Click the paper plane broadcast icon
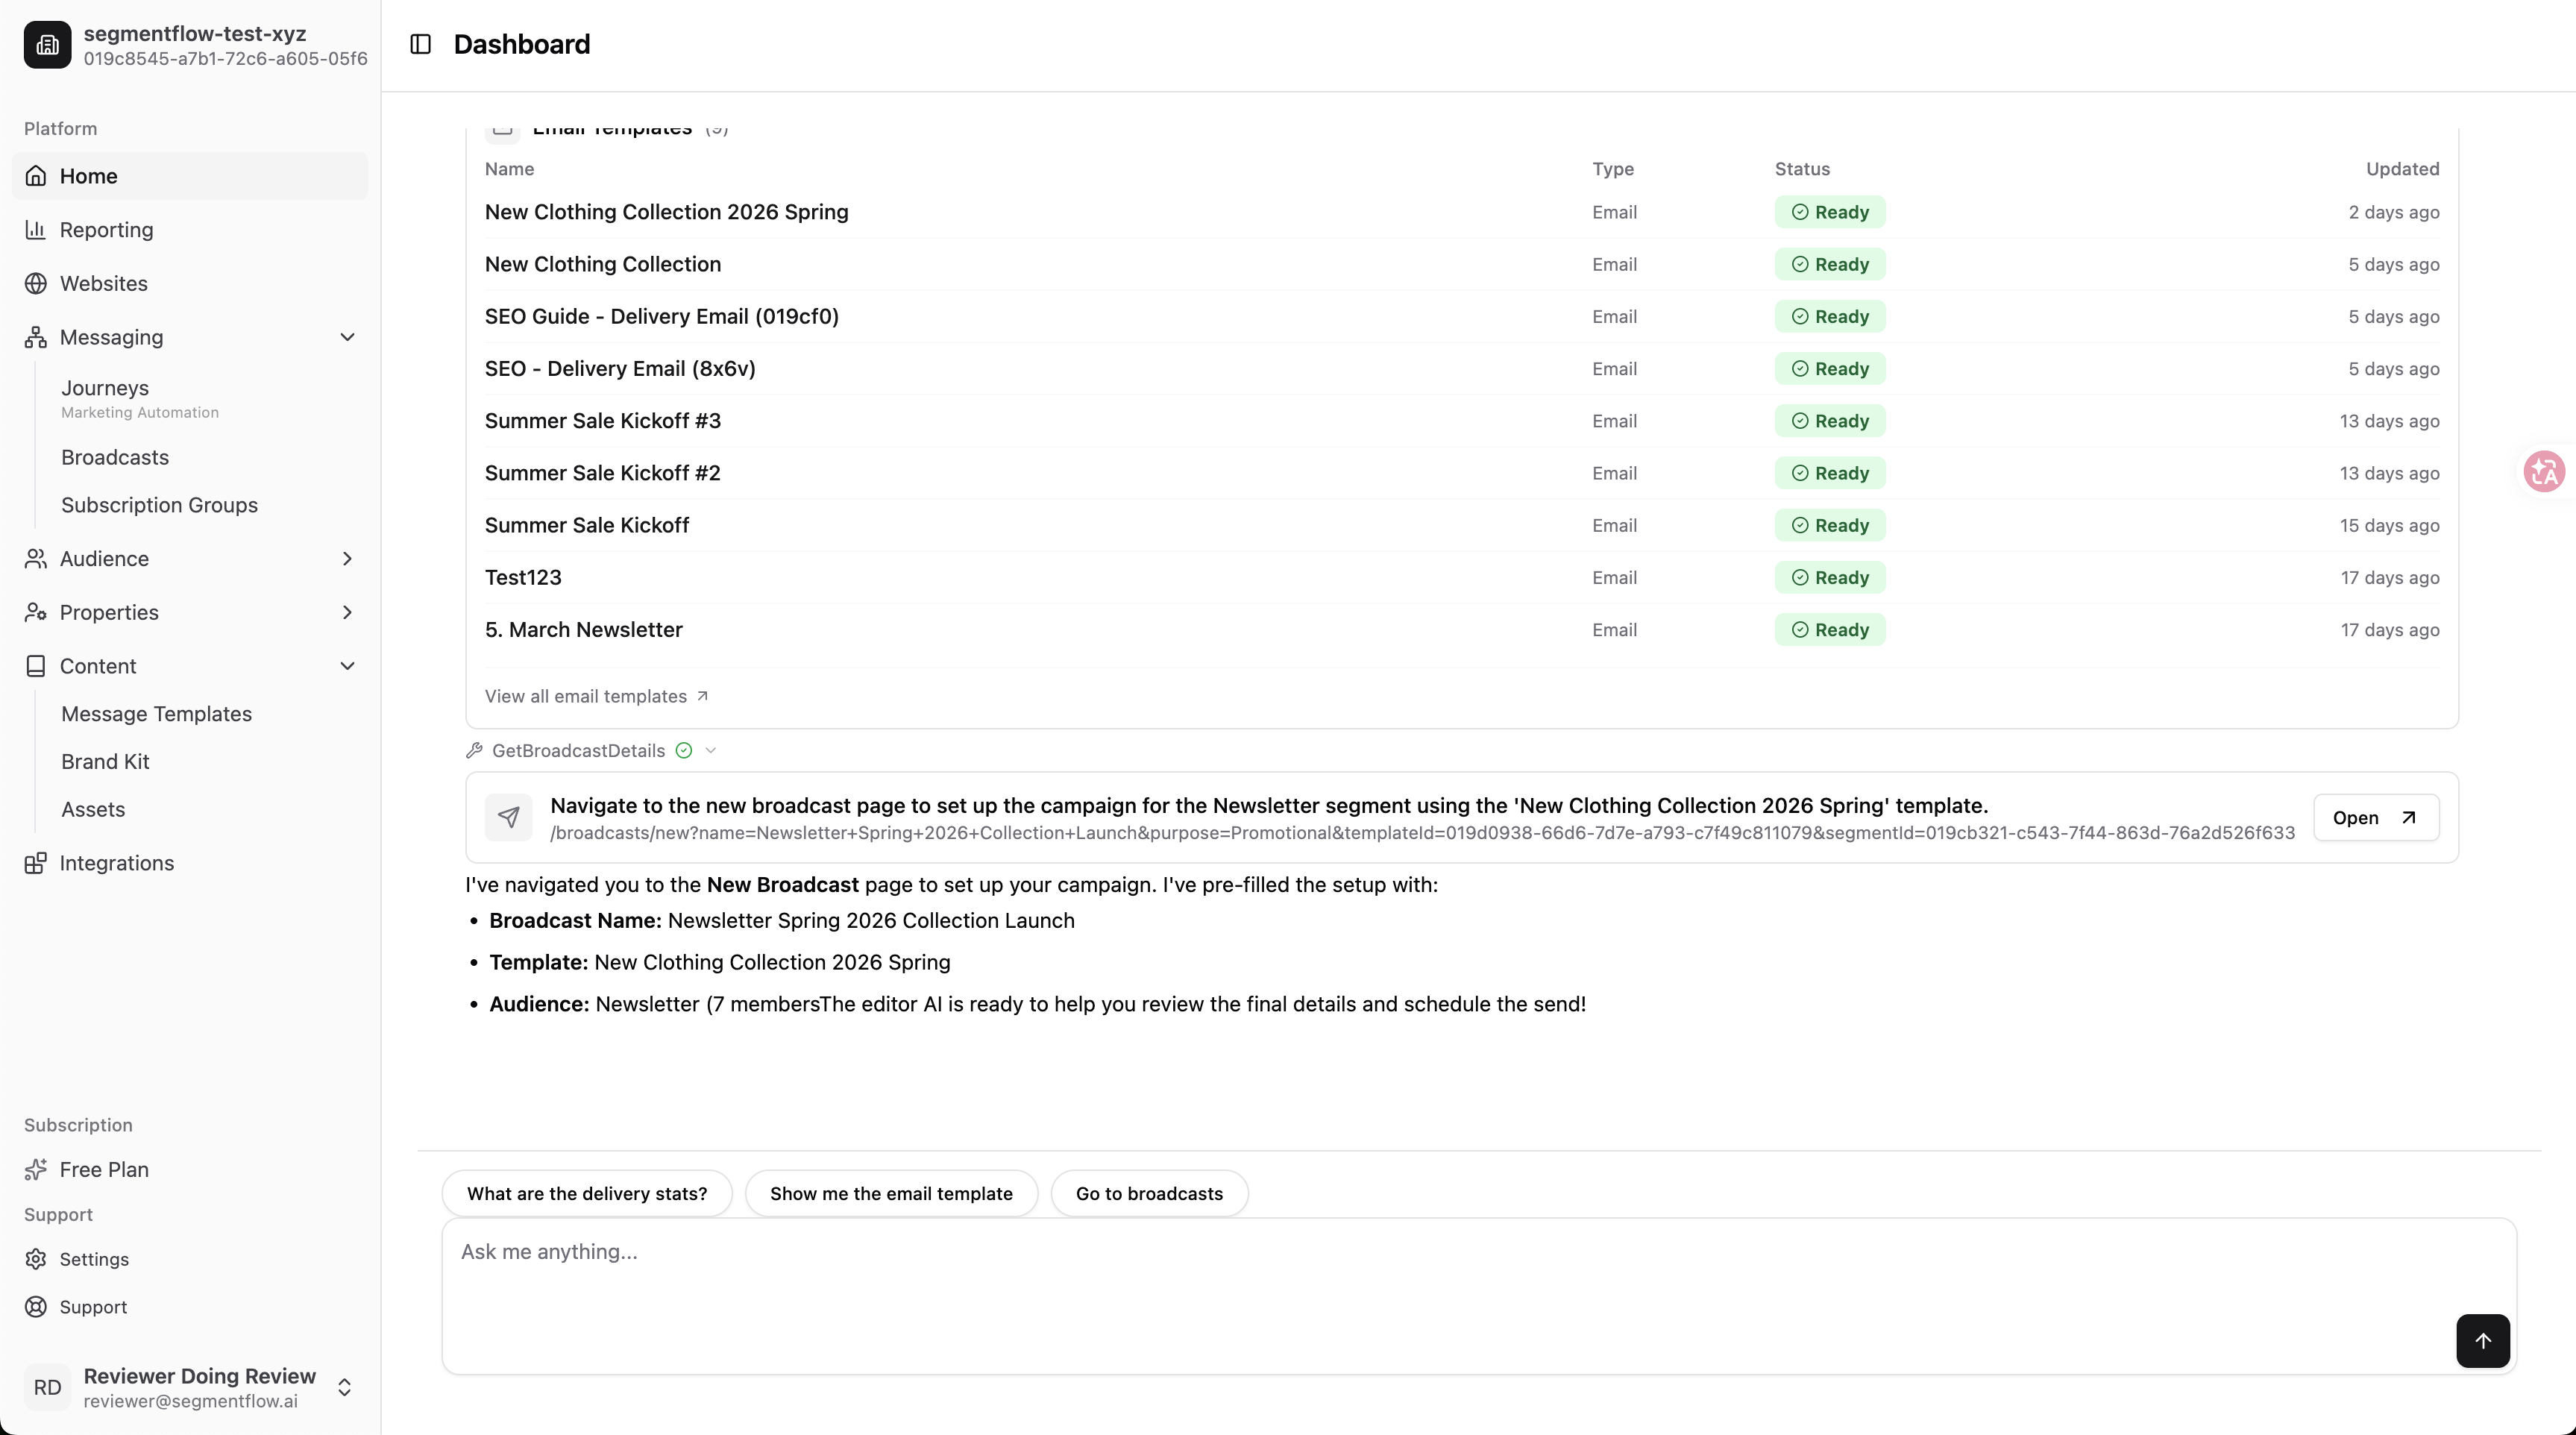 pyautogui.click(x=508, y=817)
